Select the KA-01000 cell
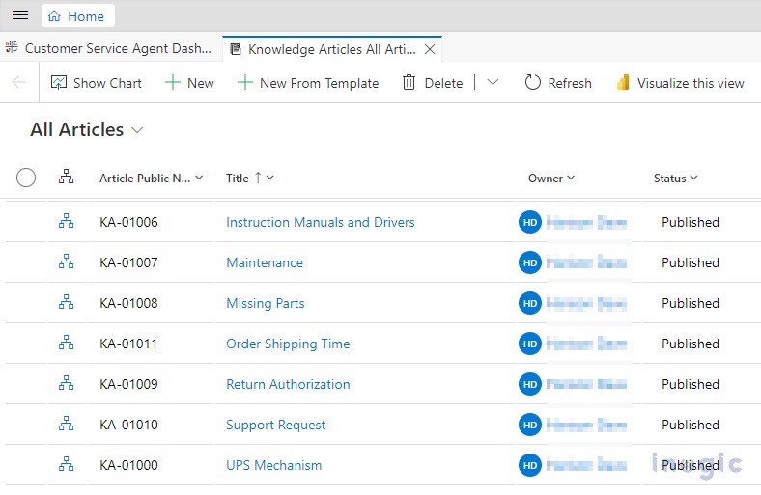 click(128, 465)
